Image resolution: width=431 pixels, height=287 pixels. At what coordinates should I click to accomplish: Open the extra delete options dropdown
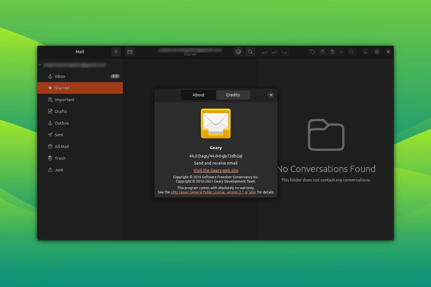pyautogui.click(x=341, y=52)
